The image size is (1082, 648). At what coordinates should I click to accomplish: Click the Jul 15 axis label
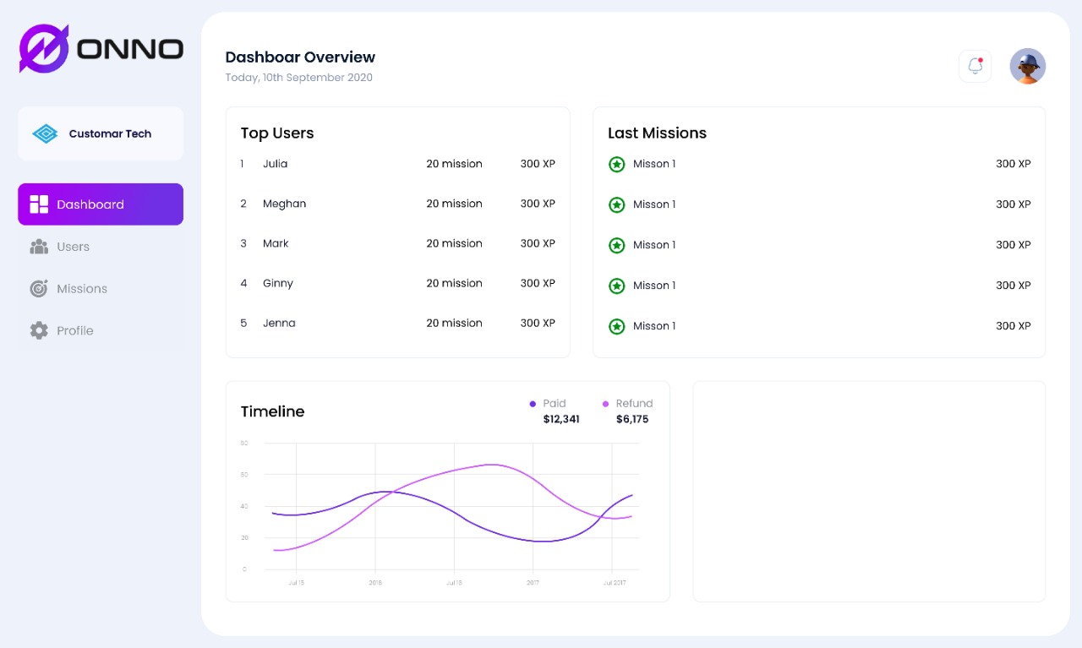[x=296, y=583]
